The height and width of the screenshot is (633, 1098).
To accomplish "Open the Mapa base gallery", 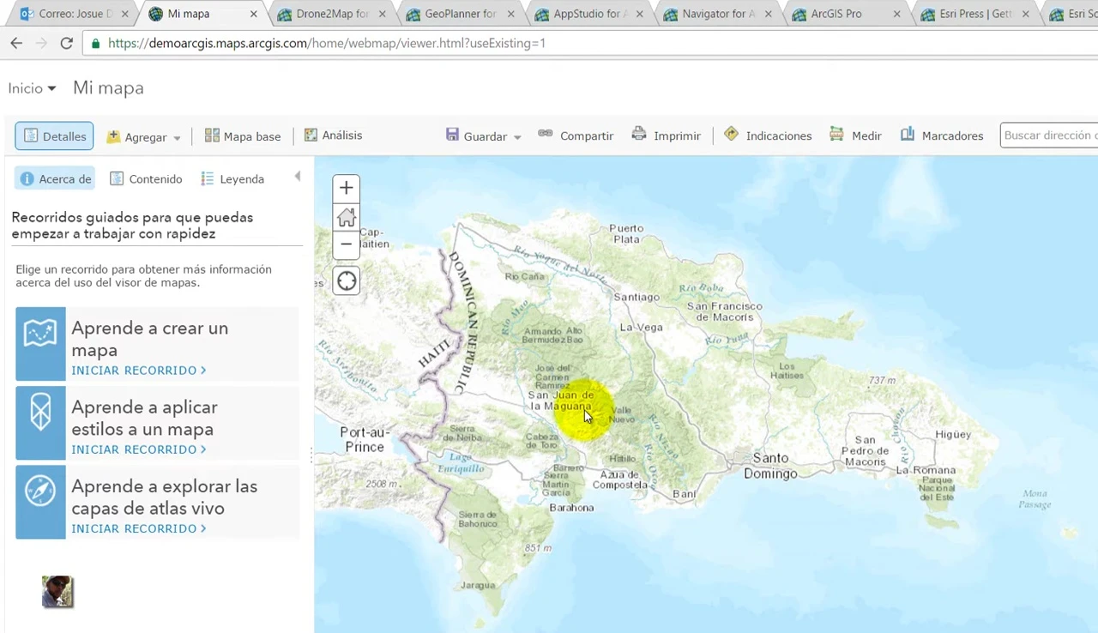I will pos(243,136).
